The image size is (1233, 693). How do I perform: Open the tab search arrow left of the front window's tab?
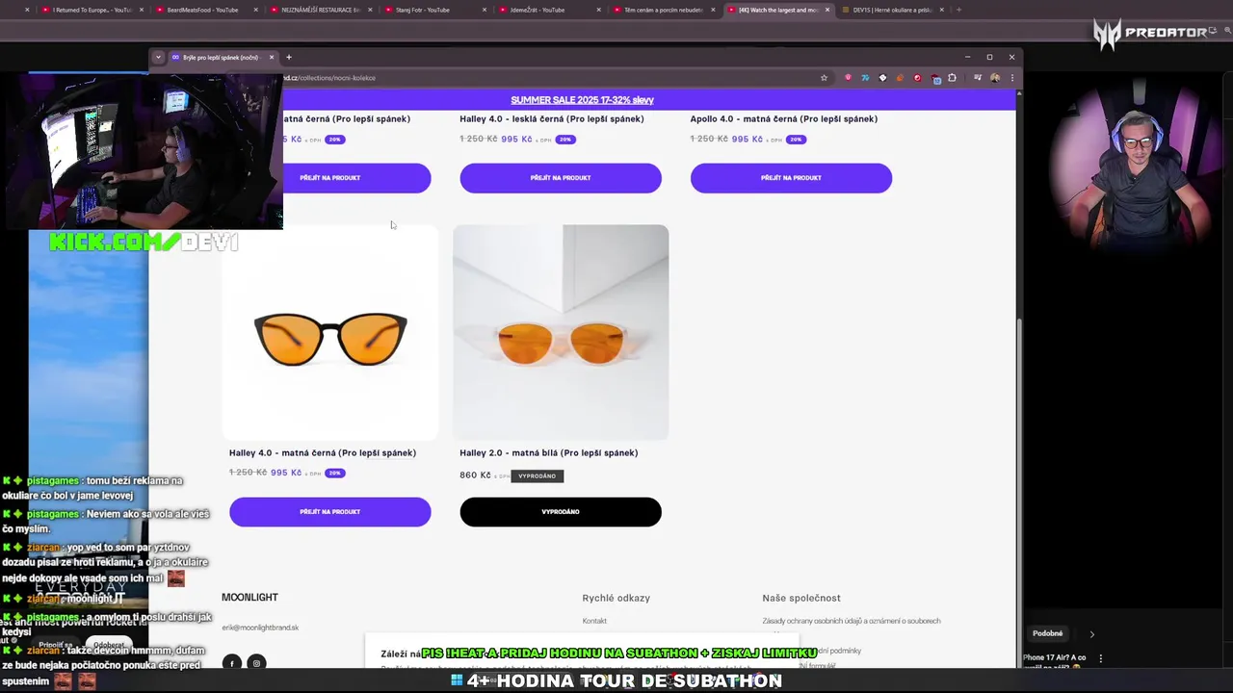pos(158,57)
